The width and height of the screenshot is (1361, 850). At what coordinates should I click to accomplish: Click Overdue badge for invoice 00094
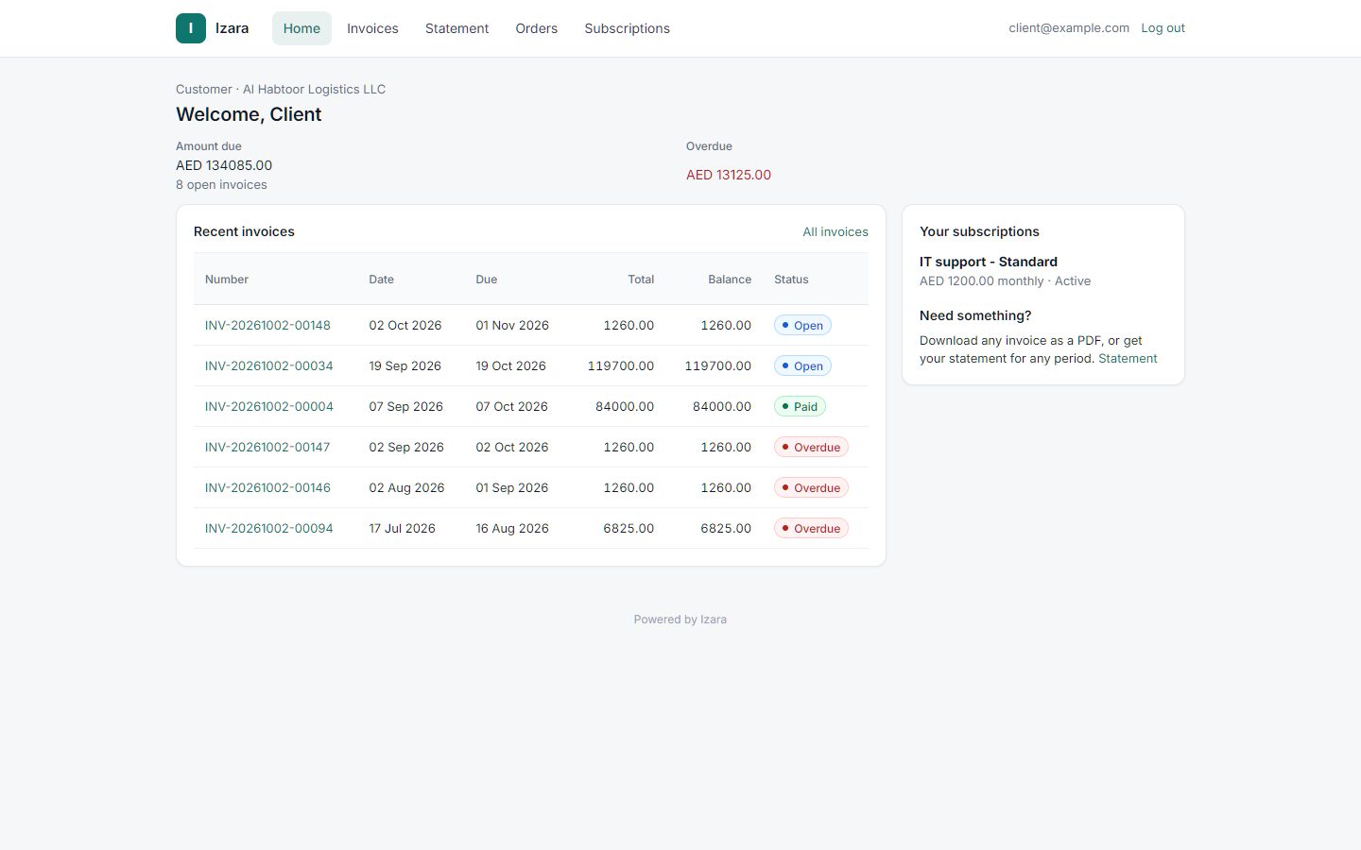[811, 528]
